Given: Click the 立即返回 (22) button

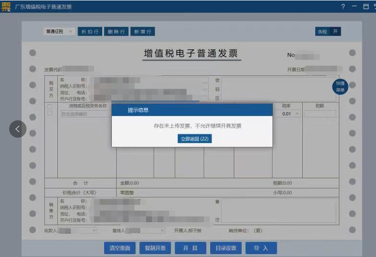Looking at the screenshot, I should 194,139.
